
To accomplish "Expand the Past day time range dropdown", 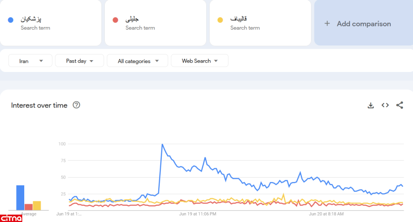I will click(80, 61).
